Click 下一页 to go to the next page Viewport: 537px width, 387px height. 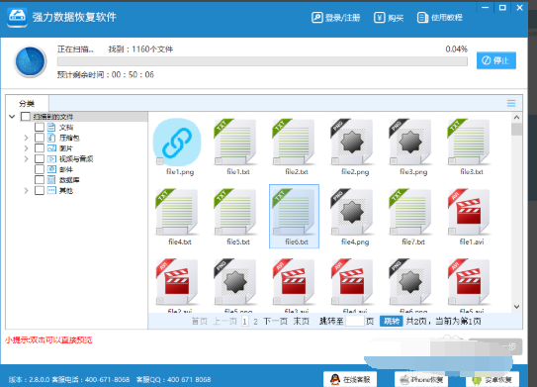[x=275, y=322]
